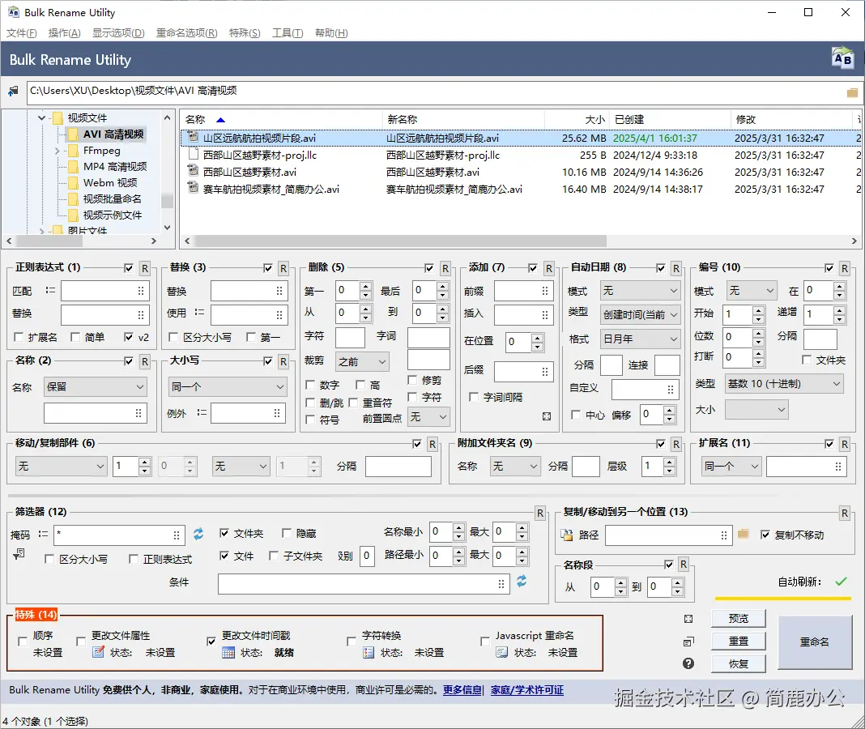Open the 特殊(S) menu

(x=245, y=33)
